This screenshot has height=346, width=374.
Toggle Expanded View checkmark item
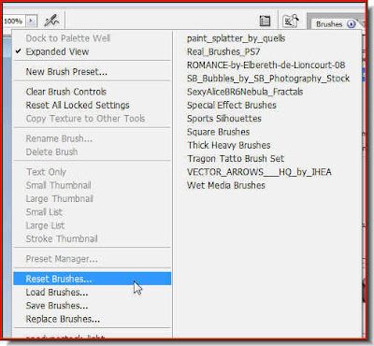tap(93, 51)
